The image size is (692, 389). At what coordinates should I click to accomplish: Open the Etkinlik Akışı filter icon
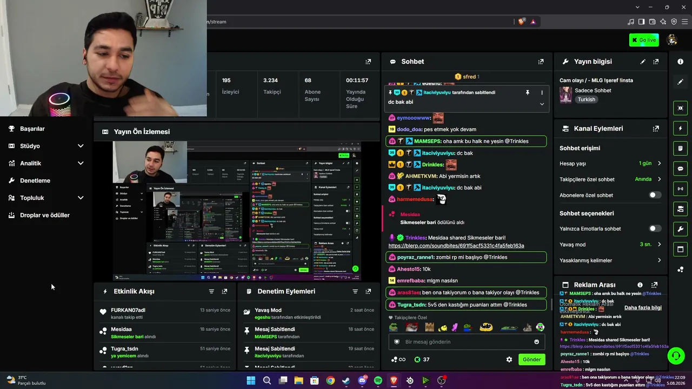coord(211,291)
